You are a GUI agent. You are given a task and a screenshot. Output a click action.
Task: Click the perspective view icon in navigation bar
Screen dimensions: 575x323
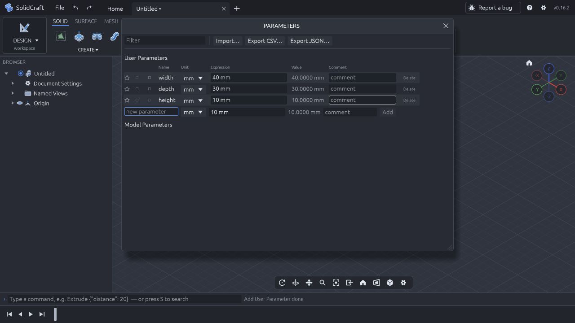(376, 283)
